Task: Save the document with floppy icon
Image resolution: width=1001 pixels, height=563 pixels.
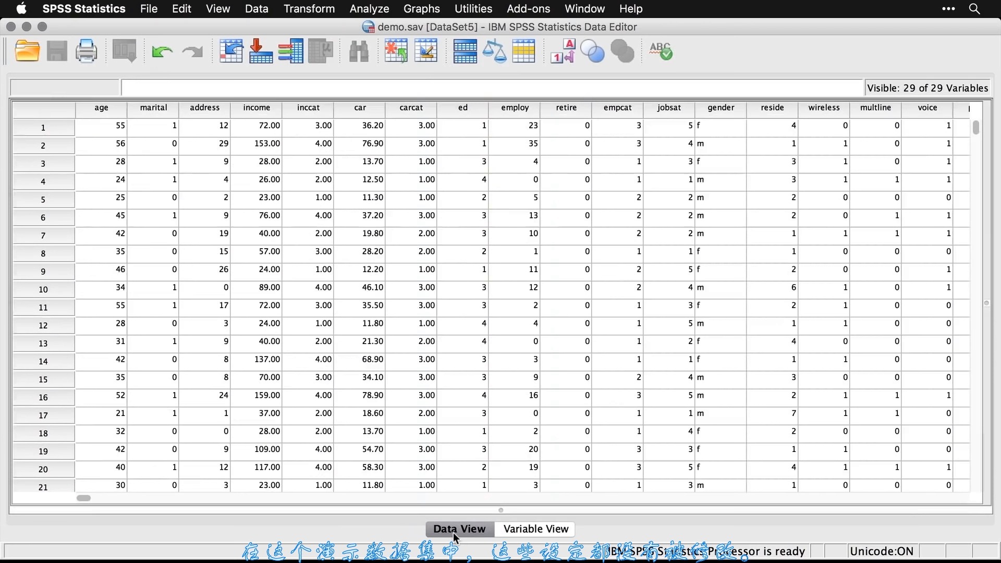Action: point(57,52)
